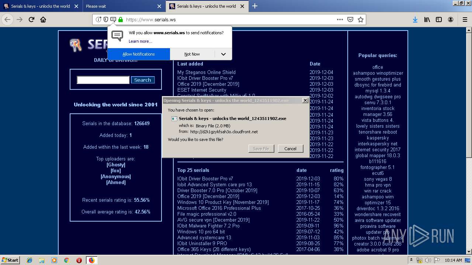472x265 pixels.
Task: Open the Firefox home page
Action: click(43, 20)
